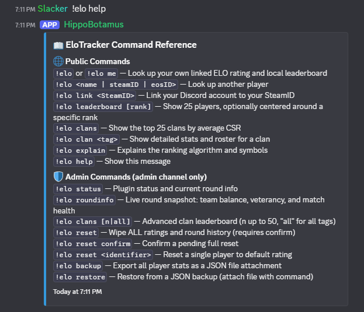Click the '!elo clan <tag>' code block
The image size is (364, 312).
pyautogui.click(x=86, y=139)
